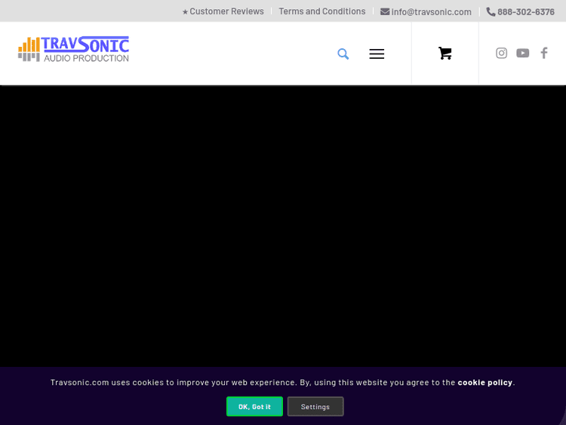
Task: Click the star icon before Customer Reviews
Action: [185, 12]
